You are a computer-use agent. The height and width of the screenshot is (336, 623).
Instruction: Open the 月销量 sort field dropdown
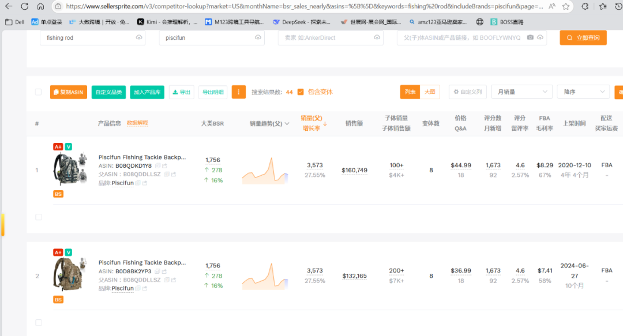click(x=523, y=92)
